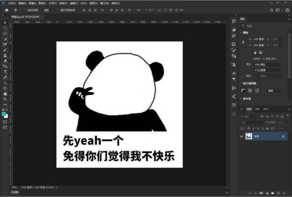Click the status bar arrow next to document size

click(x=57, y=187)
